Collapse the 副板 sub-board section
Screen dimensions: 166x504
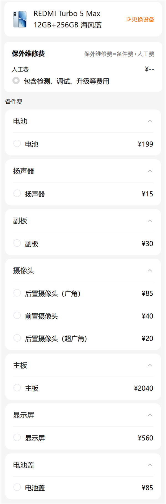(x=149, y=221)
